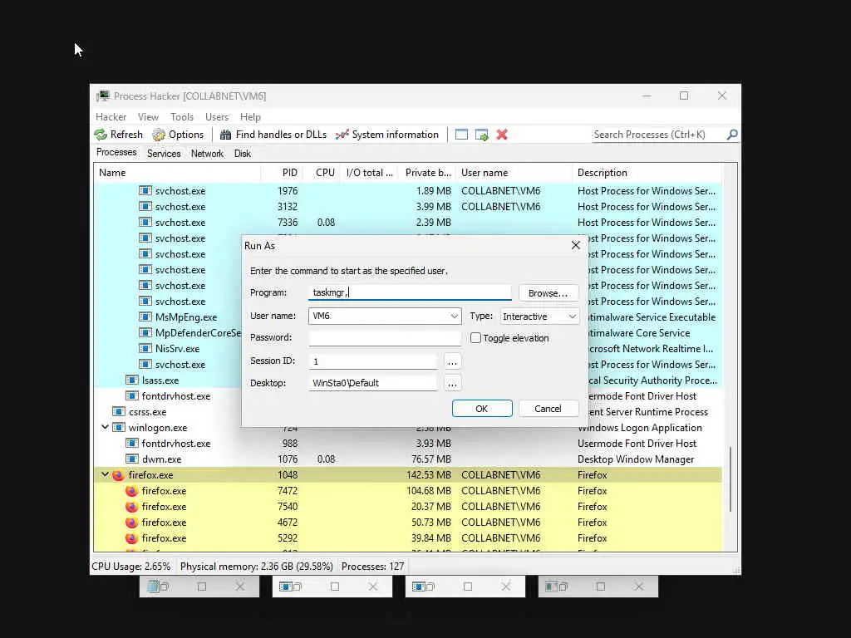Select the winlogon.exe process icon
Screen dimensions: 851x638
(x=119, y=428)
